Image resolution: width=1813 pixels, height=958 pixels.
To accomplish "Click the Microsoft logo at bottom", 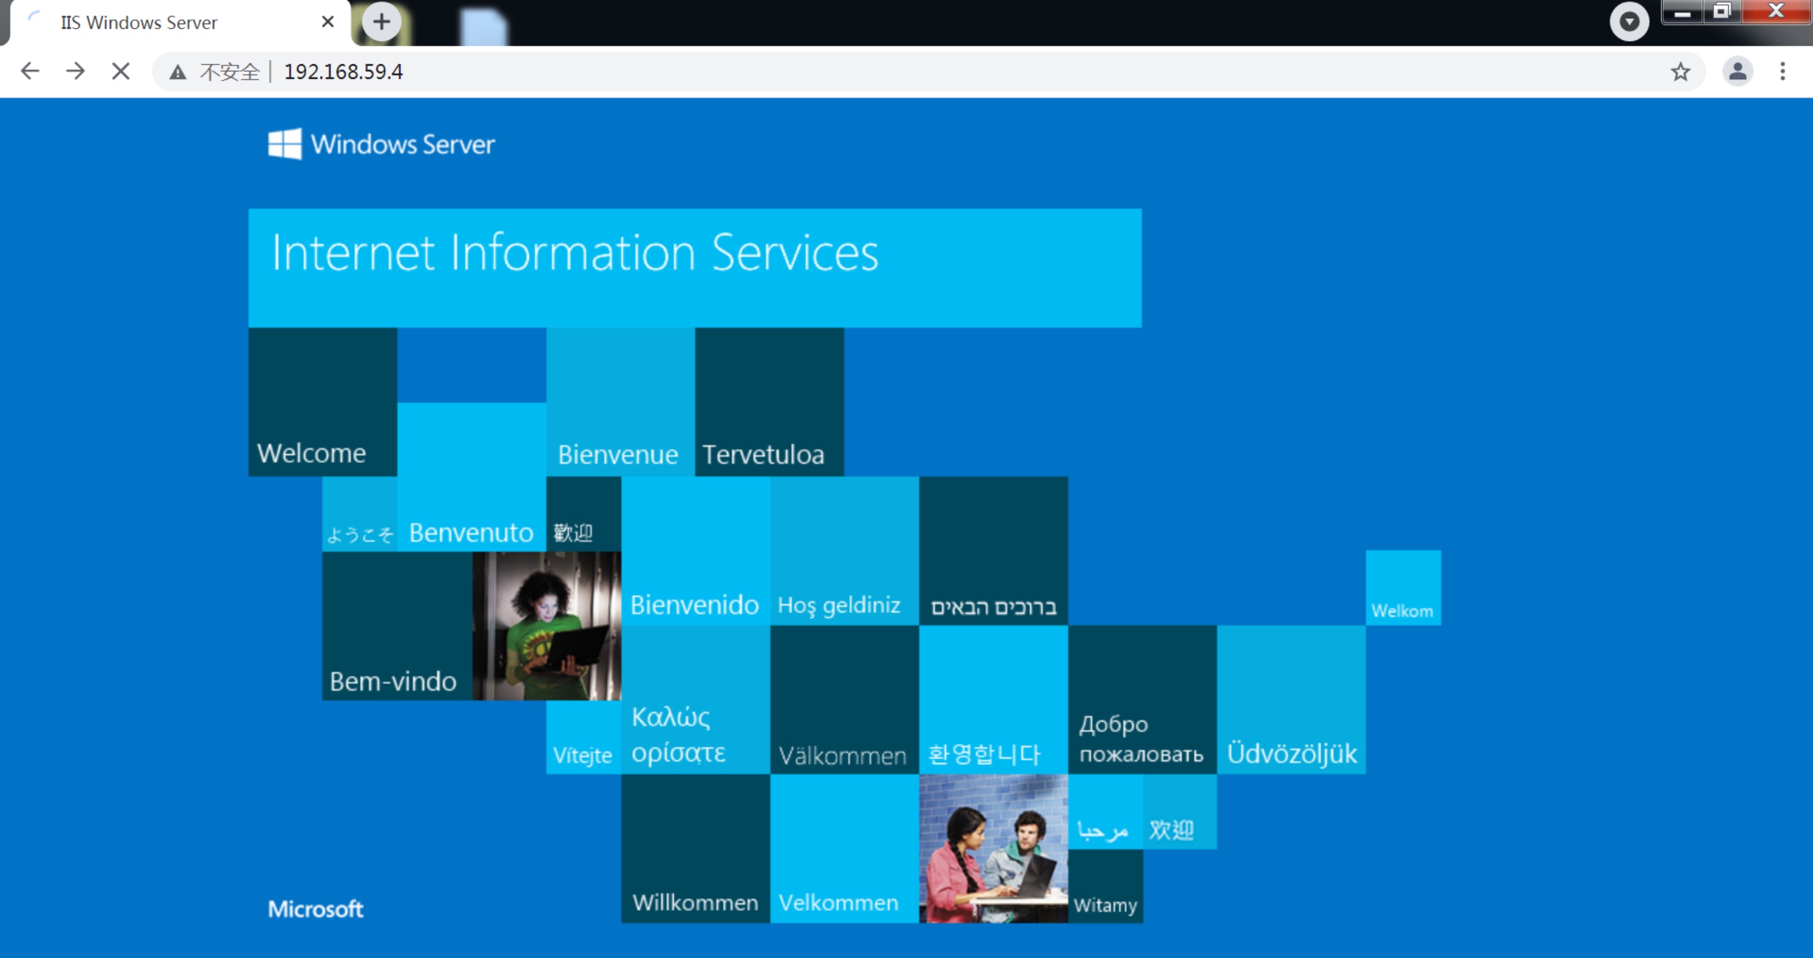I will tap(315, 909).
